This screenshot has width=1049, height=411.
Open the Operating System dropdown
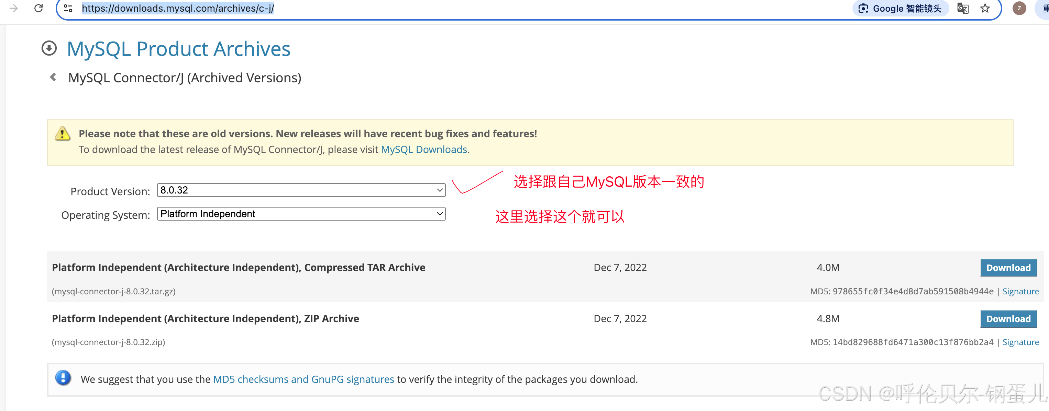pos(301,214)
